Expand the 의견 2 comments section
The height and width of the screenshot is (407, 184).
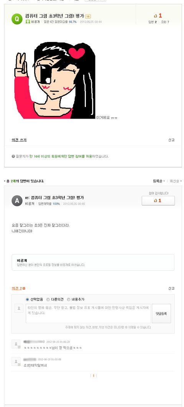click(17, 288)
